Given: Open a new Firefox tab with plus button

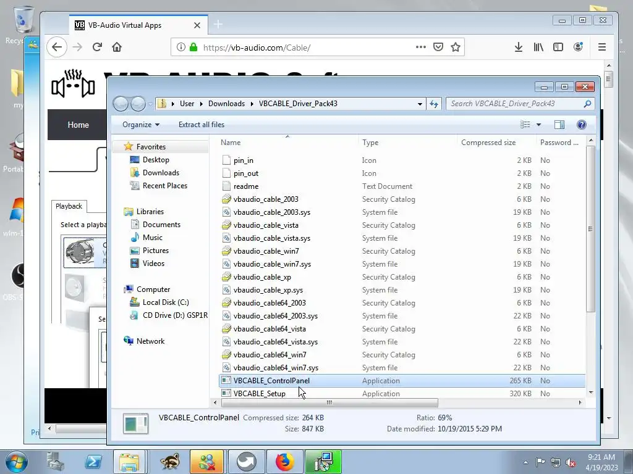Looking at the screenshot, I should click(218, 25).
